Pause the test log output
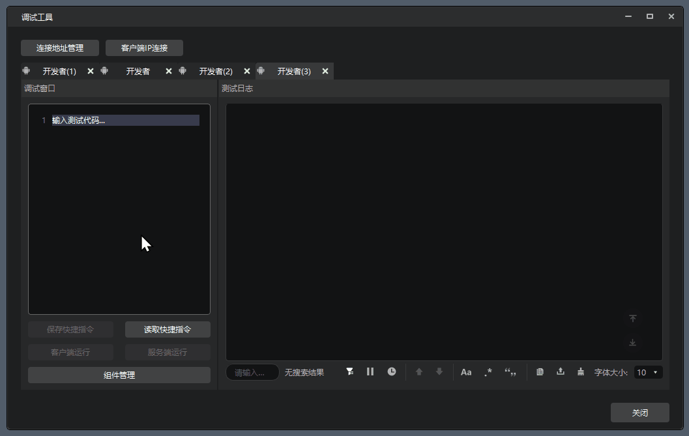 click(x=370, y=371)
